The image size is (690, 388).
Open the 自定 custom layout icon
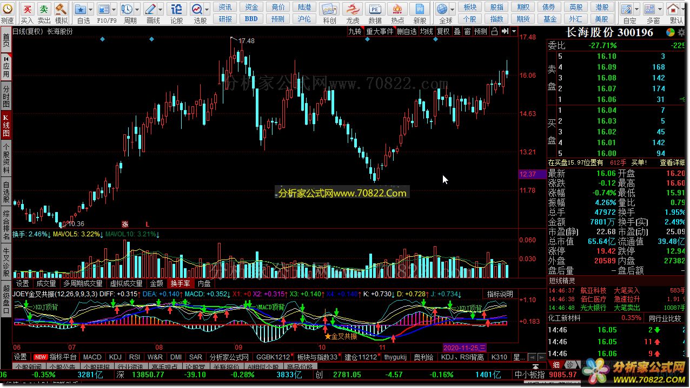pyautogui.click(x=627, y=9)
